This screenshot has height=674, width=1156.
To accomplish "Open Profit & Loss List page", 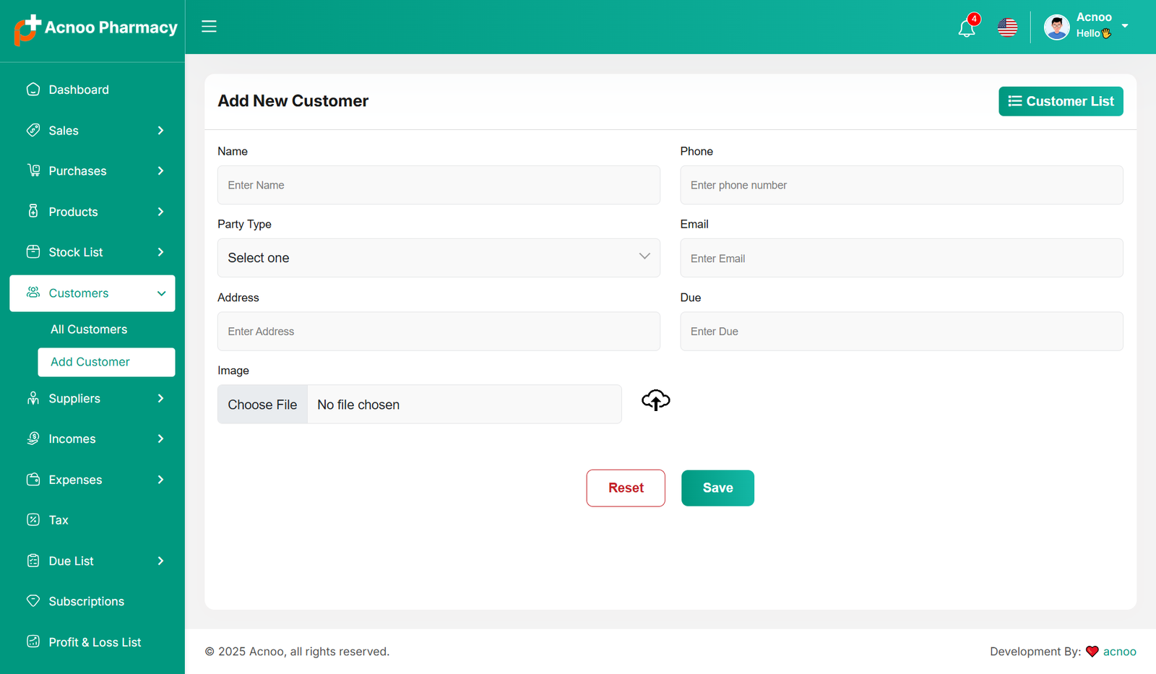I will 95,642.
